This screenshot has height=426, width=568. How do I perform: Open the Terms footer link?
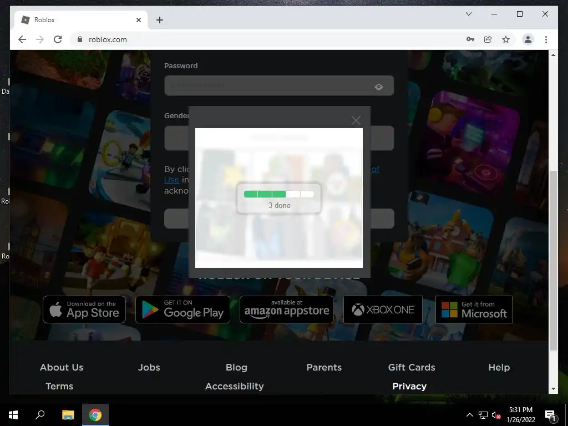[x=59, y=386]
